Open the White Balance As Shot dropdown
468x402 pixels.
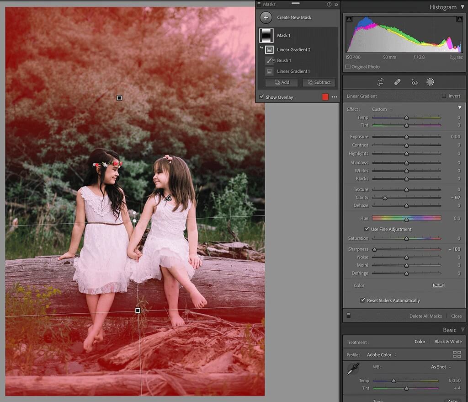coord(439,367)
